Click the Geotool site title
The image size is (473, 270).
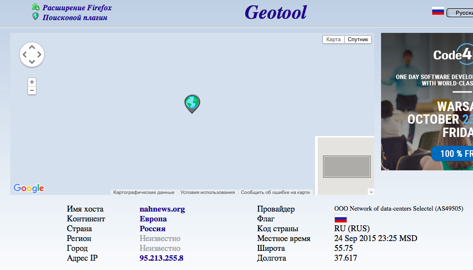275,12
